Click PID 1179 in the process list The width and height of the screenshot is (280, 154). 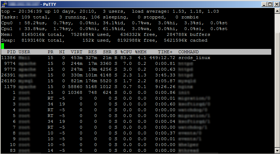pyautogui.click(x=10, y=87)
